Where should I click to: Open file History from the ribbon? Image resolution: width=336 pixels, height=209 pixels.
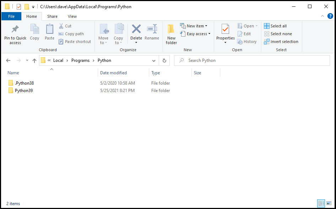pyautogui.click(x=247, y=42)
